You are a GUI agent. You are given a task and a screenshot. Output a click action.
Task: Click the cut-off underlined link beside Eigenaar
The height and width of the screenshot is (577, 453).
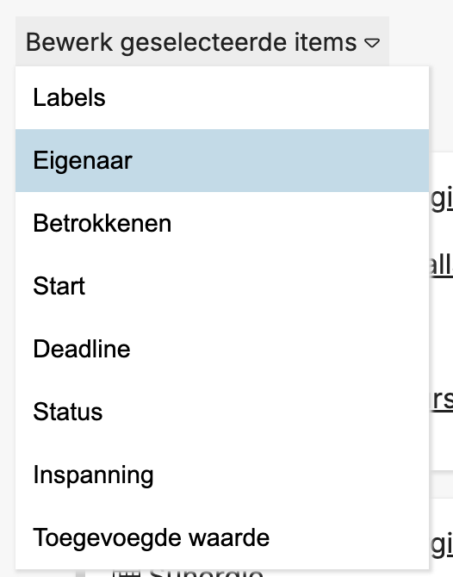[x=442, y=198]
